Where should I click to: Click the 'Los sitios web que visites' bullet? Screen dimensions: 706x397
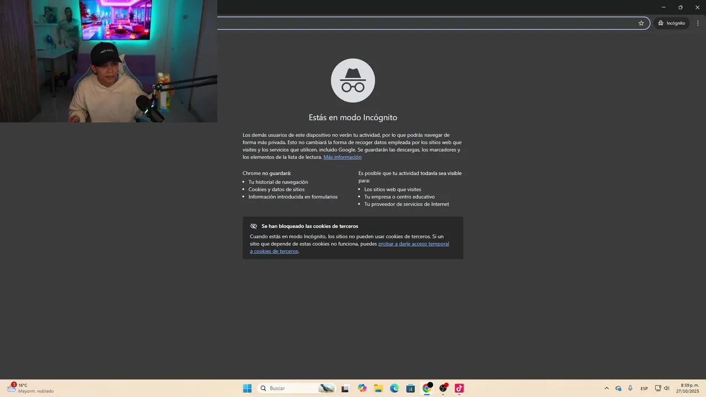[x=393, y=189]
